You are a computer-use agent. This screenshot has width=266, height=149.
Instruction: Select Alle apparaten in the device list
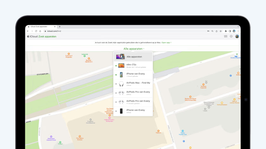(134, 57)
